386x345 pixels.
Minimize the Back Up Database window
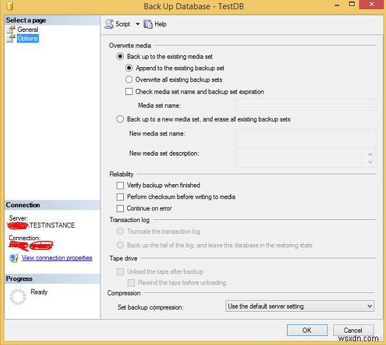coord(337,5)
